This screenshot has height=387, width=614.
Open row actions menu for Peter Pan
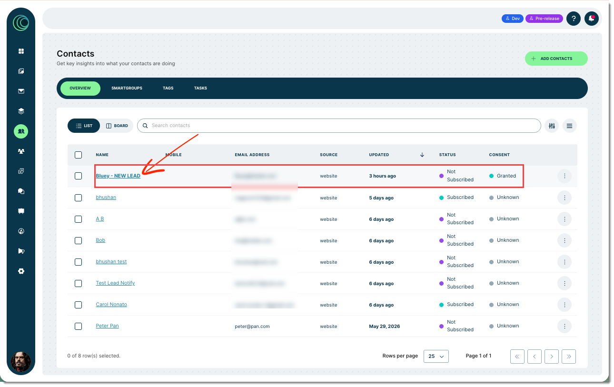click(564, 326)
